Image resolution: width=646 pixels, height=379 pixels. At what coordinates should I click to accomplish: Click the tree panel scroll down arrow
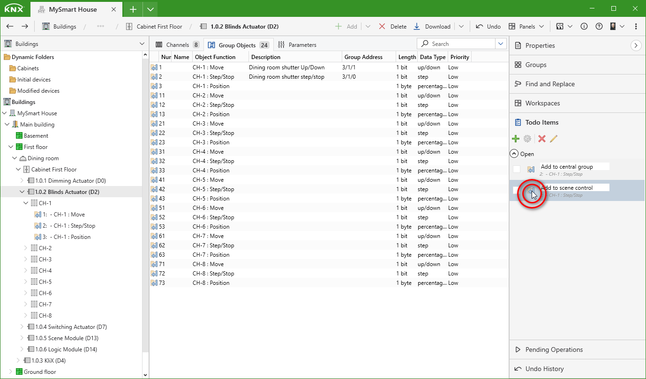click(145, 375)
